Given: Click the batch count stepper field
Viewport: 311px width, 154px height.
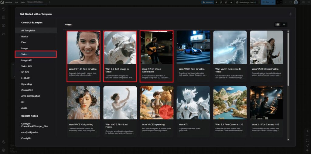Looking at the screenshot, I should click(x=279, y=2).
